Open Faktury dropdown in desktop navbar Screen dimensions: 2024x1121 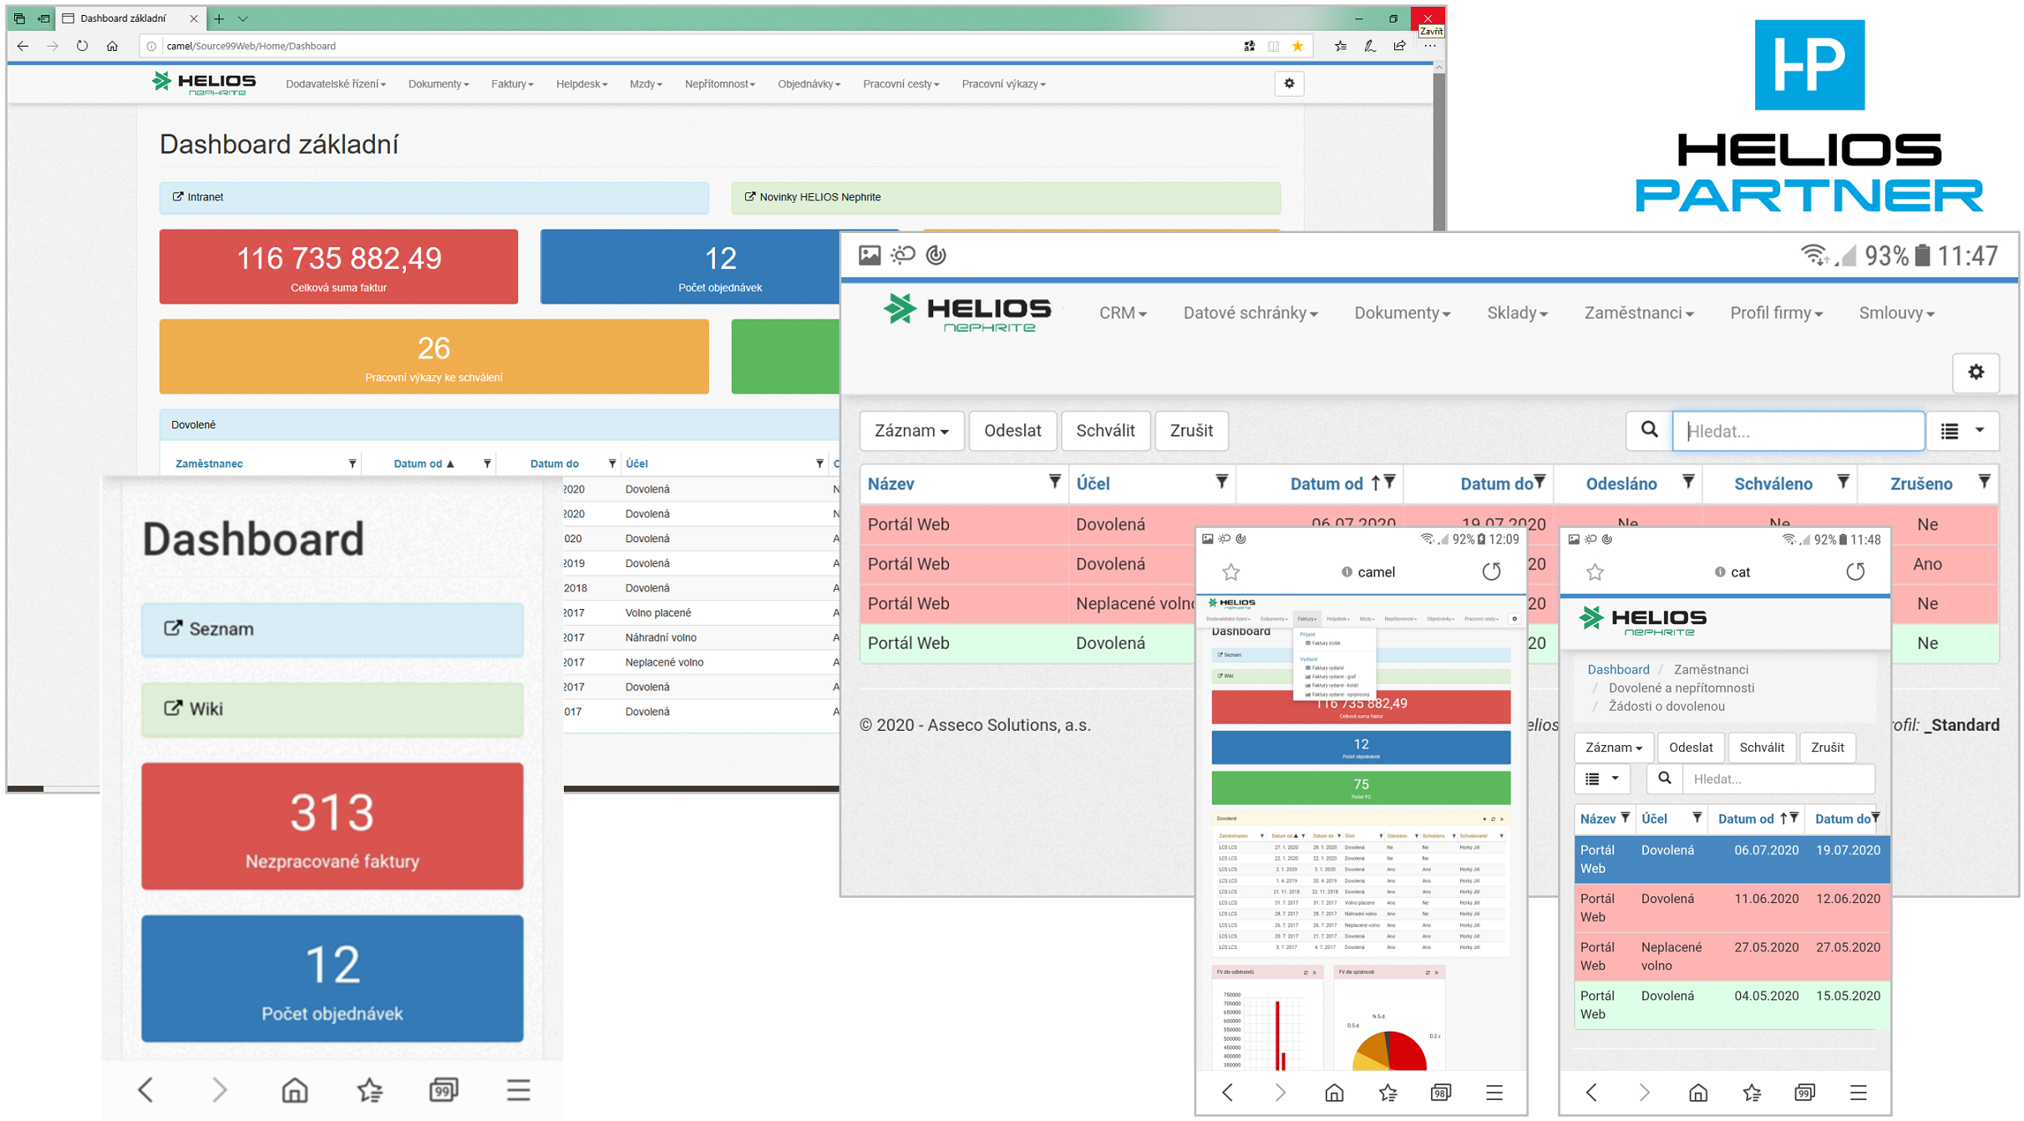click(x=512, y=84)
